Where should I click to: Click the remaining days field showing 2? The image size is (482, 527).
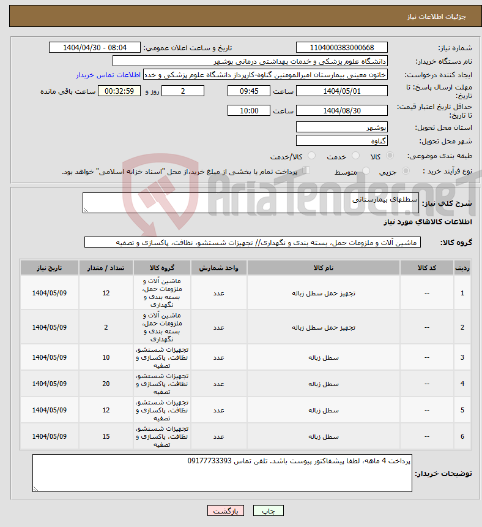click(x=183, y=91)
